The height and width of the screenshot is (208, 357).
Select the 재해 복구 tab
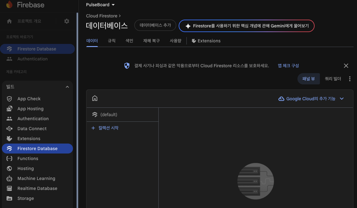pos(152,41)
